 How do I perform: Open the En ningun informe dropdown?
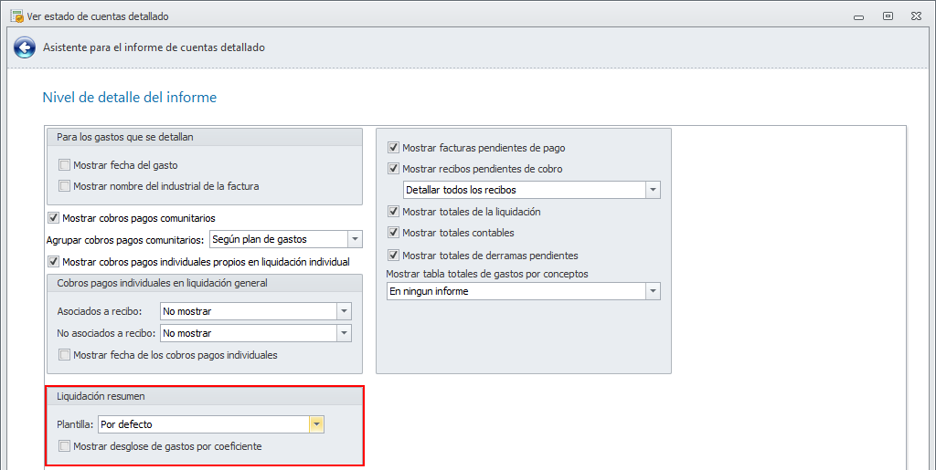(x=653, y=291)
